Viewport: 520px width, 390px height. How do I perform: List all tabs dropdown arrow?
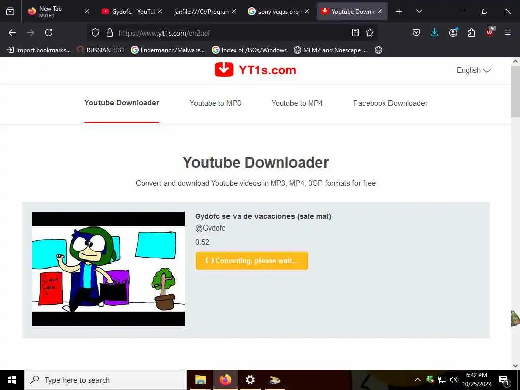(x=419, y=12)
